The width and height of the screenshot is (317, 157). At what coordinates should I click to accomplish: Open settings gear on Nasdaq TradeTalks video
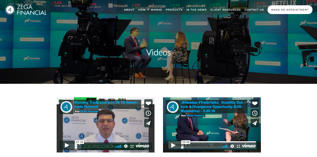(232, 146)
